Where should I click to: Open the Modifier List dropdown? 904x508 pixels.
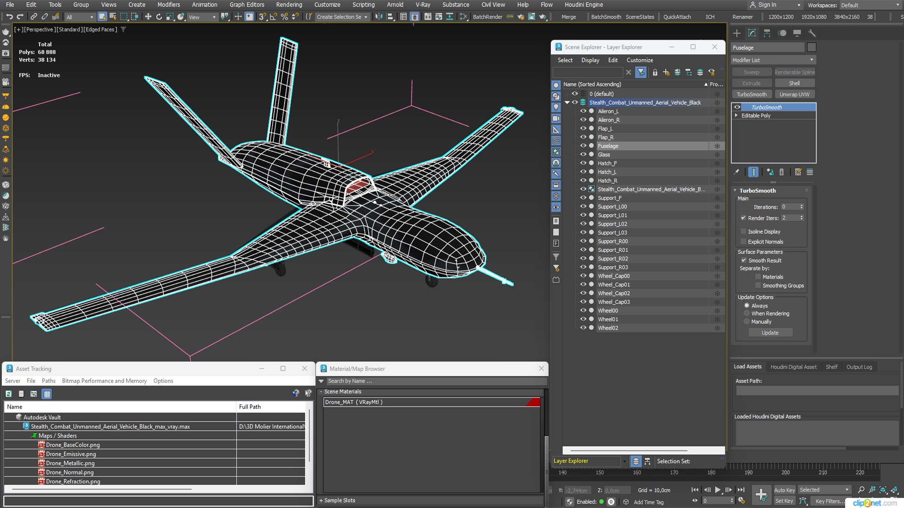(x=774, y=60)
